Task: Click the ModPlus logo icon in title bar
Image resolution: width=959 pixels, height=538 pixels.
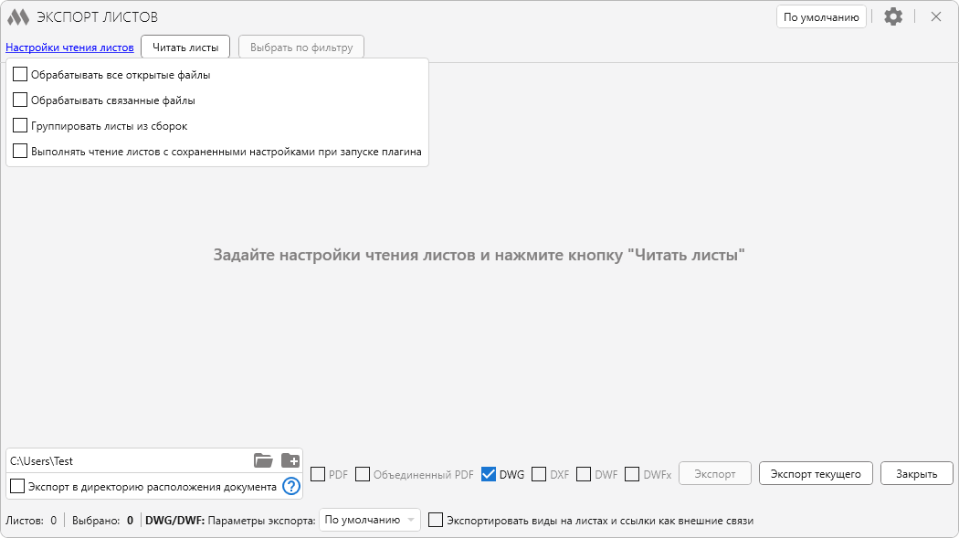Action: pos(18,17)
